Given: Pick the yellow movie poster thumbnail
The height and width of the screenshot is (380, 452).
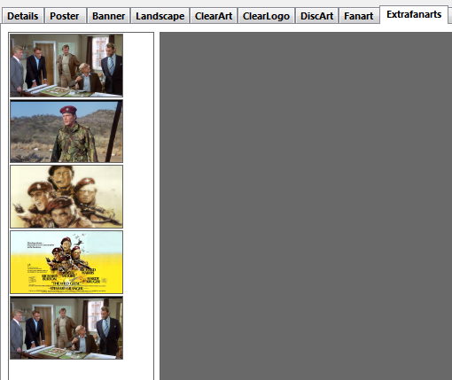Looking at the screenshot, I should [x=66, y=262].
